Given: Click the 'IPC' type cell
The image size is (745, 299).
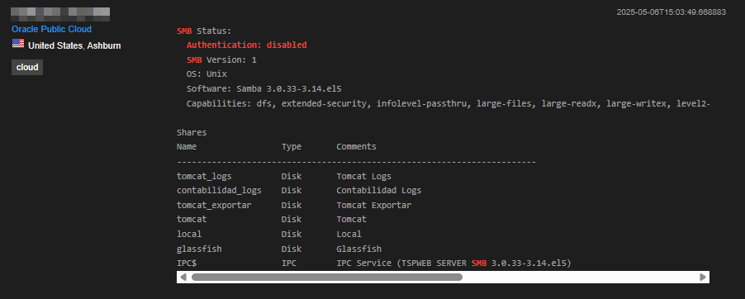Looking at the screenshot, I should coord(289,263).
